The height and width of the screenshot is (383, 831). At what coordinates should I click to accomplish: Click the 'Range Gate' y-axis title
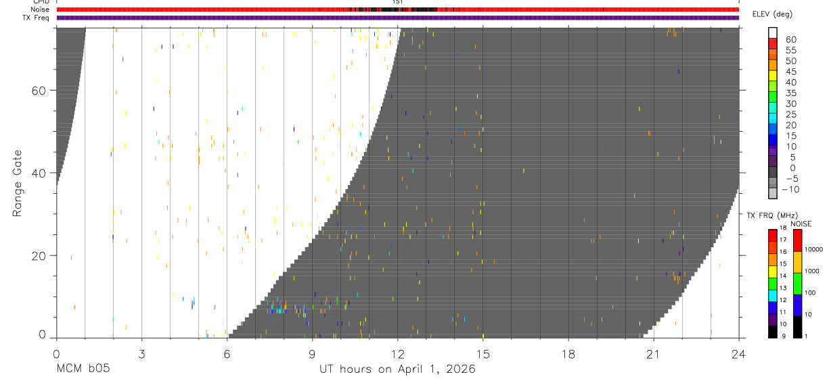18,184
